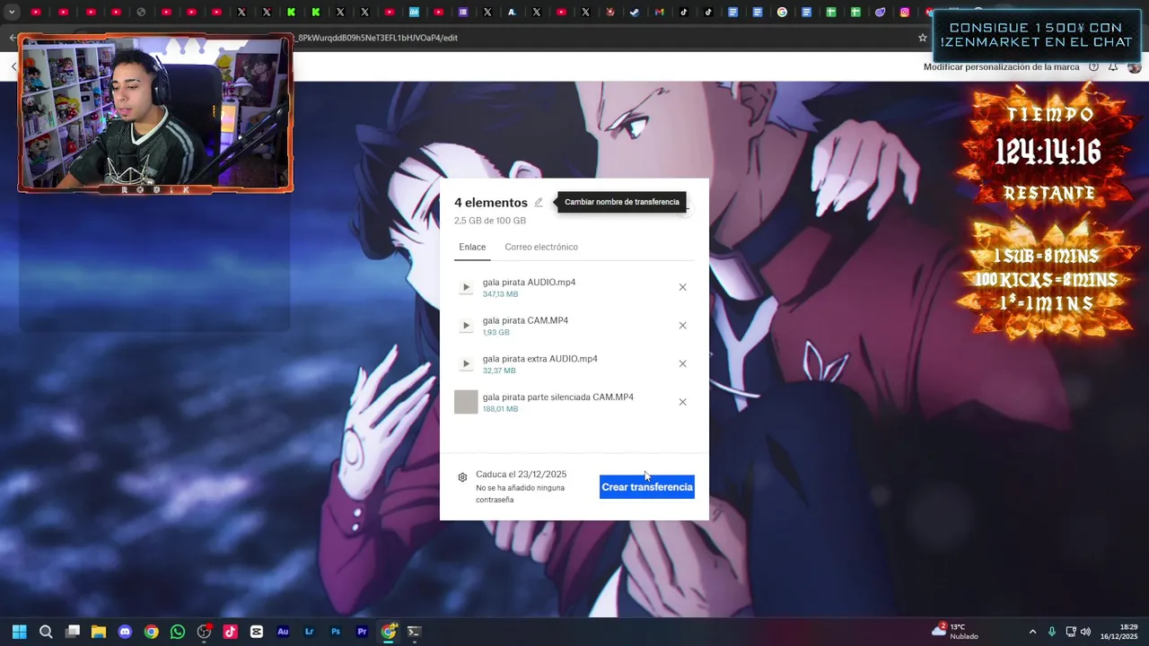The image size is (1149, 646).
Task: Launch Adobe Photoshop from taskbar
Action: pyautogui.click(x=336, y=632)
